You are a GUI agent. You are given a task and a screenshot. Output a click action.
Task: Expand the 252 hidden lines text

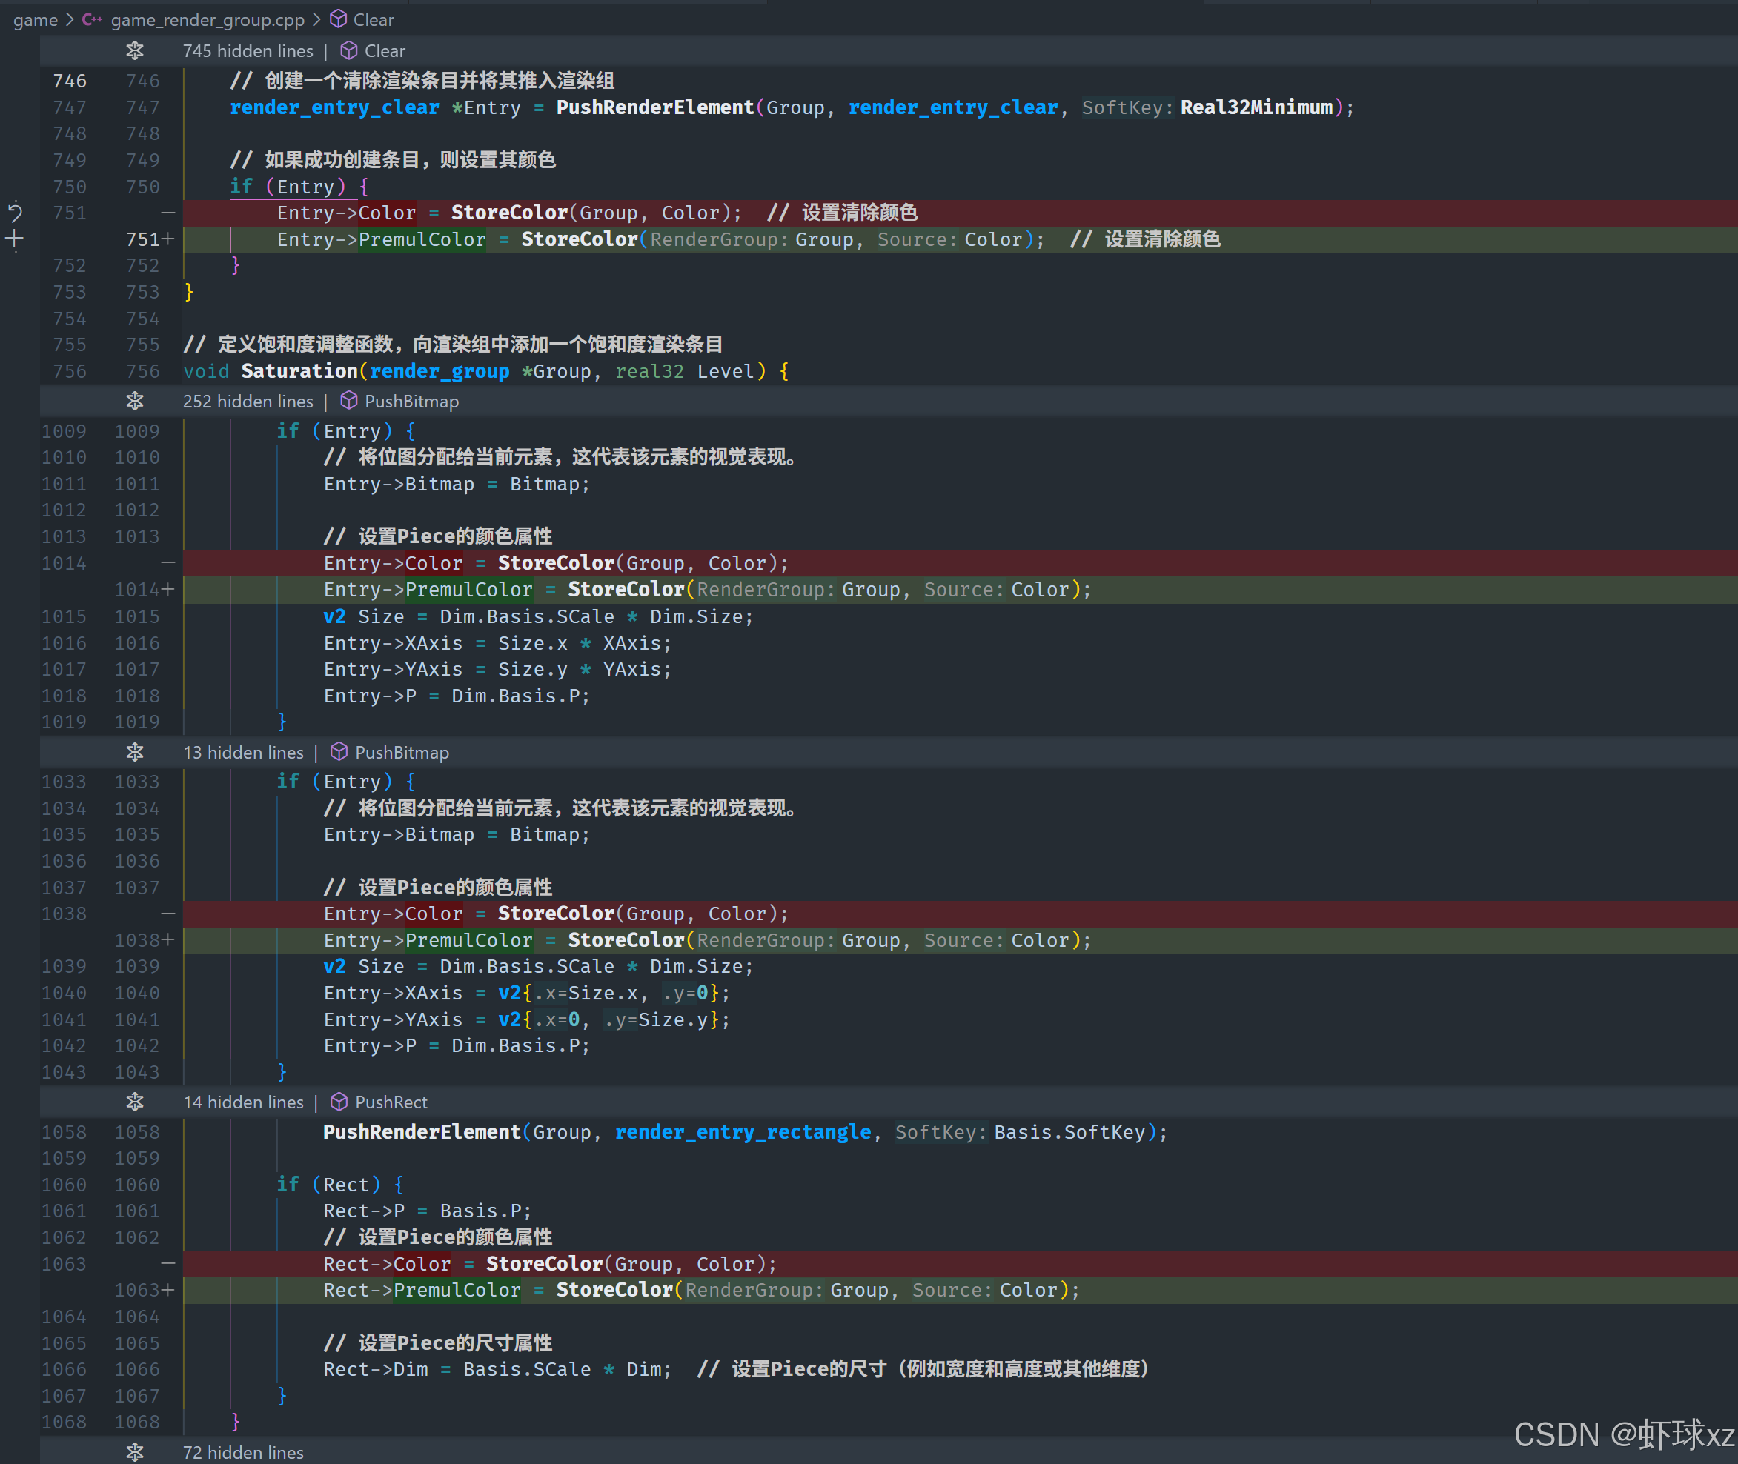tap(248, 401)
